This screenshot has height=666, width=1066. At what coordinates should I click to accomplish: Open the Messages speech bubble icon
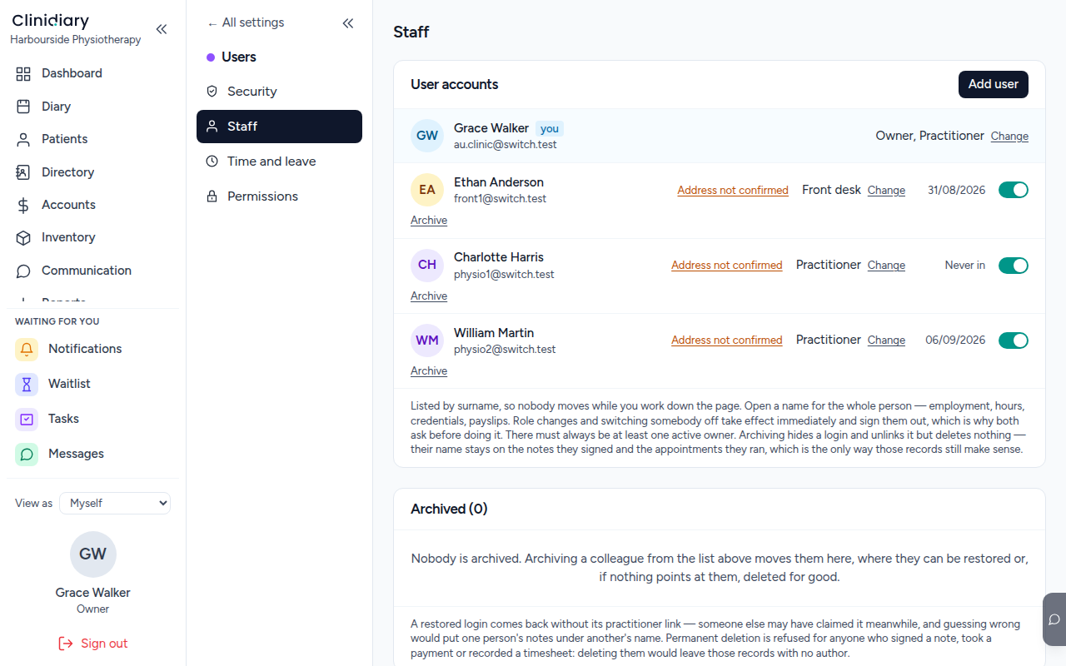click(x=27, y=454)
